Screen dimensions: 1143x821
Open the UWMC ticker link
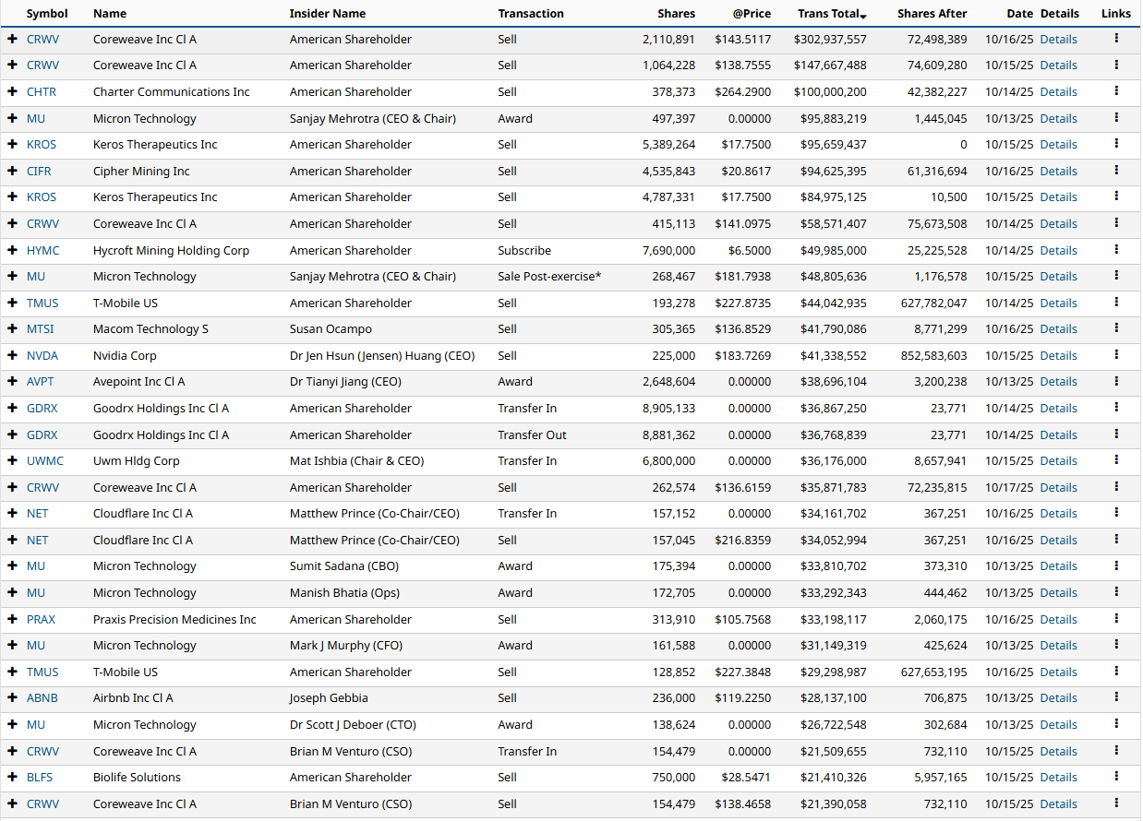point(43,460)
